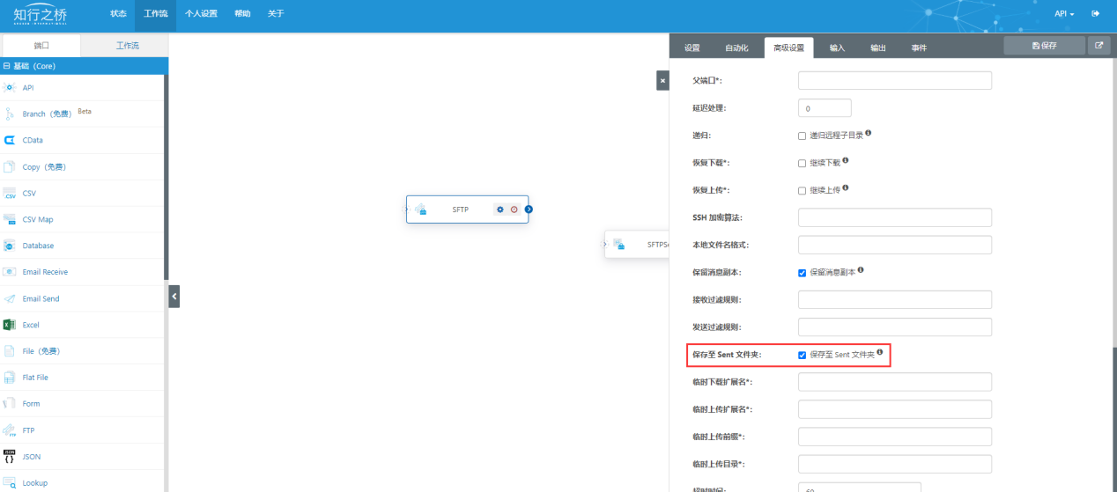
Task: Click the Email Send port icon
Action: (10, 298)
